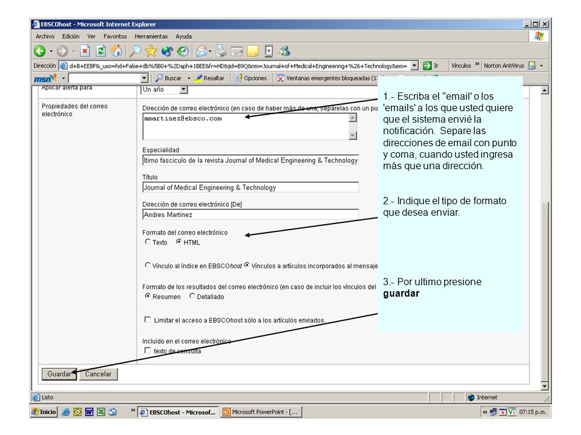Open the Herramientas menu

pyautogui.click(x=151, y=36)
